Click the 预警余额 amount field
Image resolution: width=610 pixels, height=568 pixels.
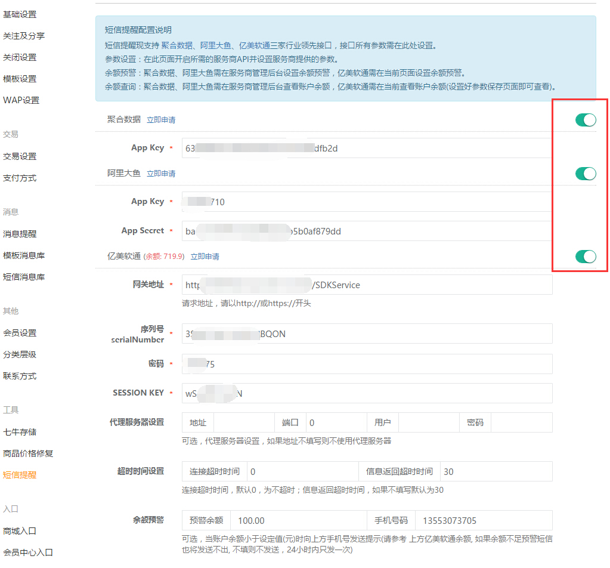point(298,521)
